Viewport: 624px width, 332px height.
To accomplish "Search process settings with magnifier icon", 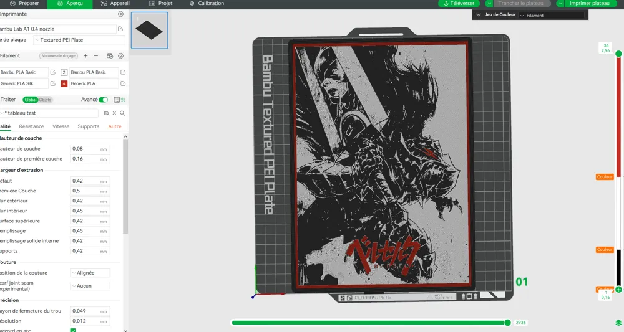I will tap(122, 113).
